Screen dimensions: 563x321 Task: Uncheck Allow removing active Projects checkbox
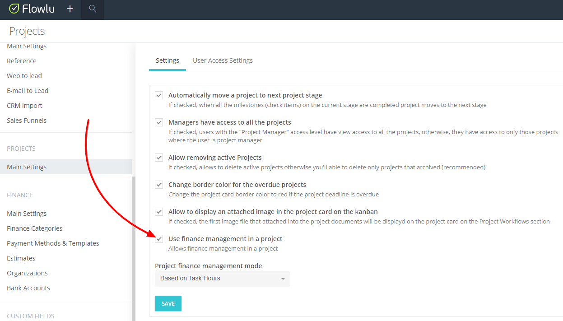(159, 158)
